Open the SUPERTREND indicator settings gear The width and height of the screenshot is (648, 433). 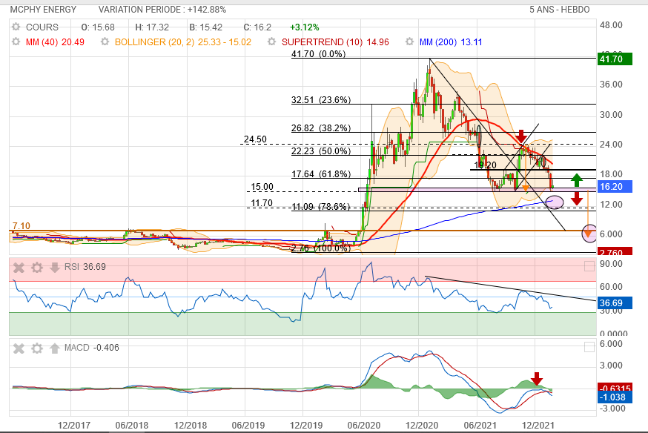pyautogui.click(x=271, y=42)
